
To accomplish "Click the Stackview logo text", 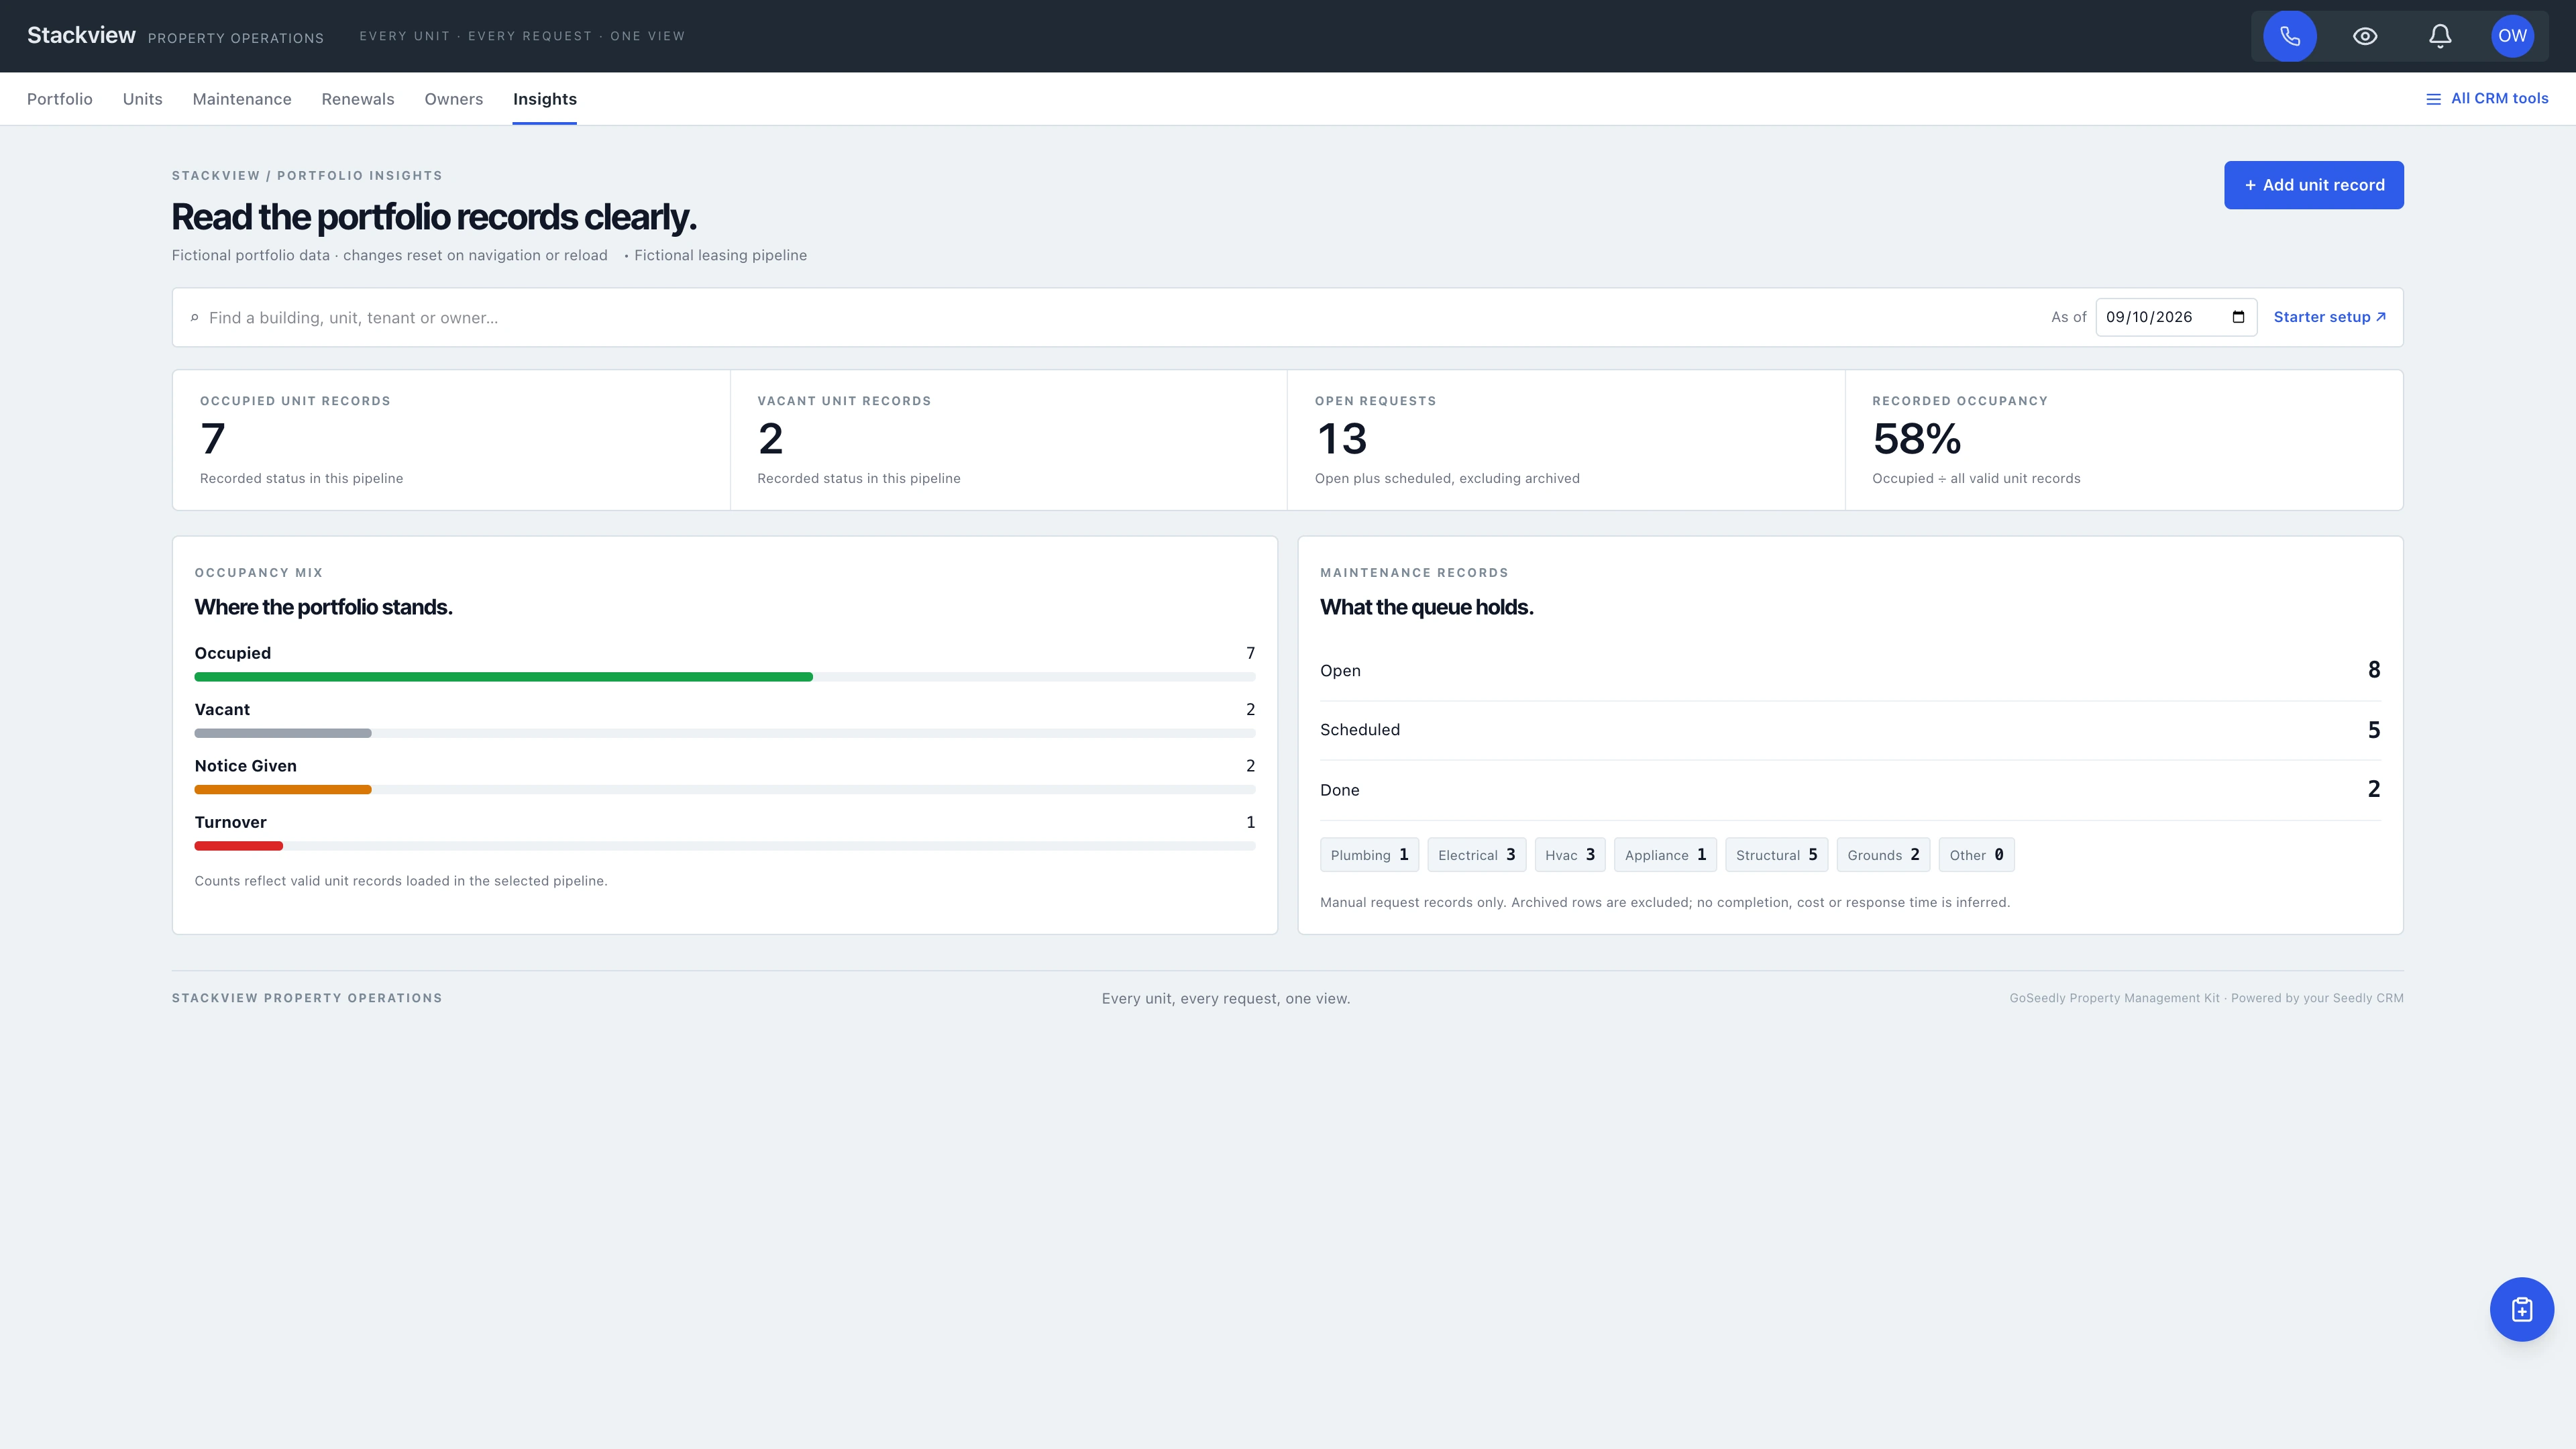I will tap(81, 36).
